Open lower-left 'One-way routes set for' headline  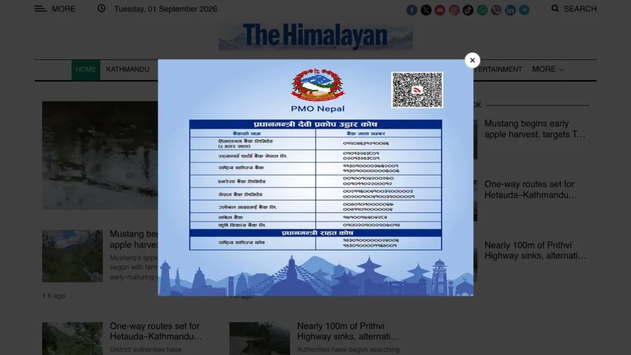pos(156,331)
